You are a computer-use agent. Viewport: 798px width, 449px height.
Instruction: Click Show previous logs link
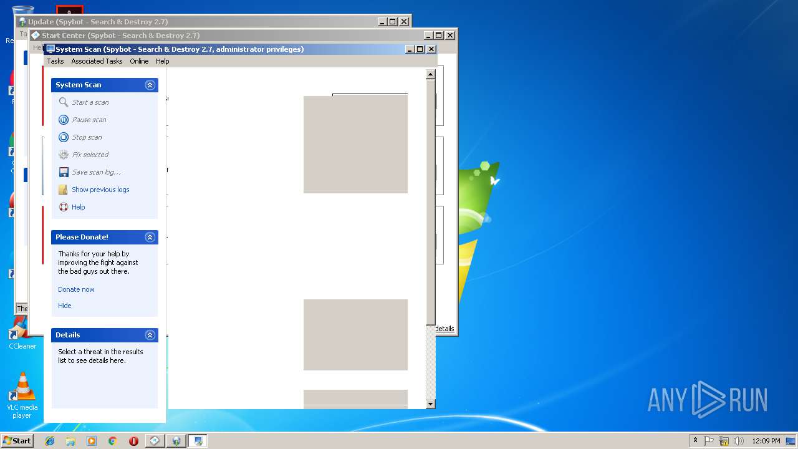click(100, 190)
